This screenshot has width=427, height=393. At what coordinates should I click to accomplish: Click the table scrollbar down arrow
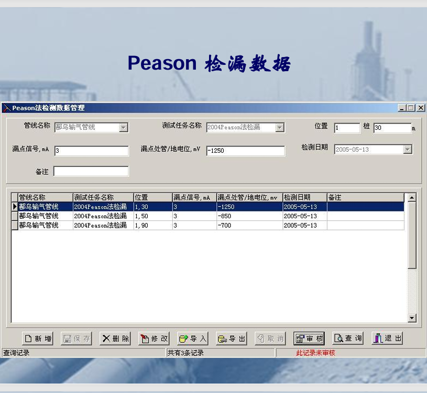pos(412,318)
